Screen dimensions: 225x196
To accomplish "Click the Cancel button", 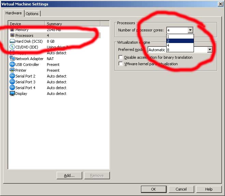I will (181, 189).
